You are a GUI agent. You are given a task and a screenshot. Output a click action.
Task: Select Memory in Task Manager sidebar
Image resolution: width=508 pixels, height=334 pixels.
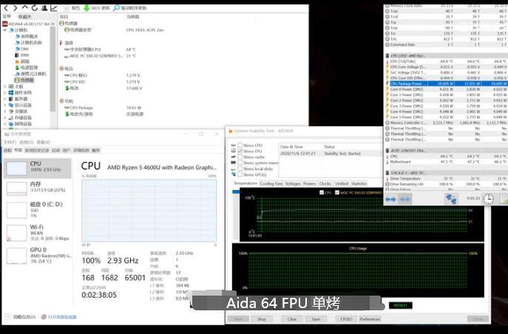38,188
